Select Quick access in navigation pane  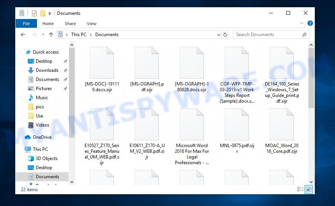pos(45,52)
